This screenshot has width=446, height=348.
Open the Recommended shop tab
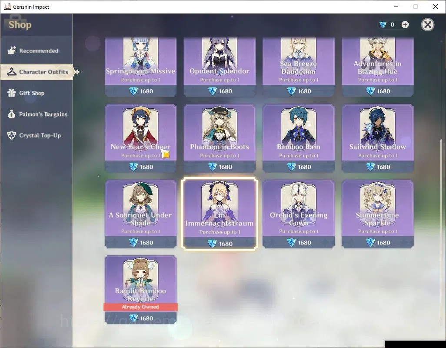(37, 50)
